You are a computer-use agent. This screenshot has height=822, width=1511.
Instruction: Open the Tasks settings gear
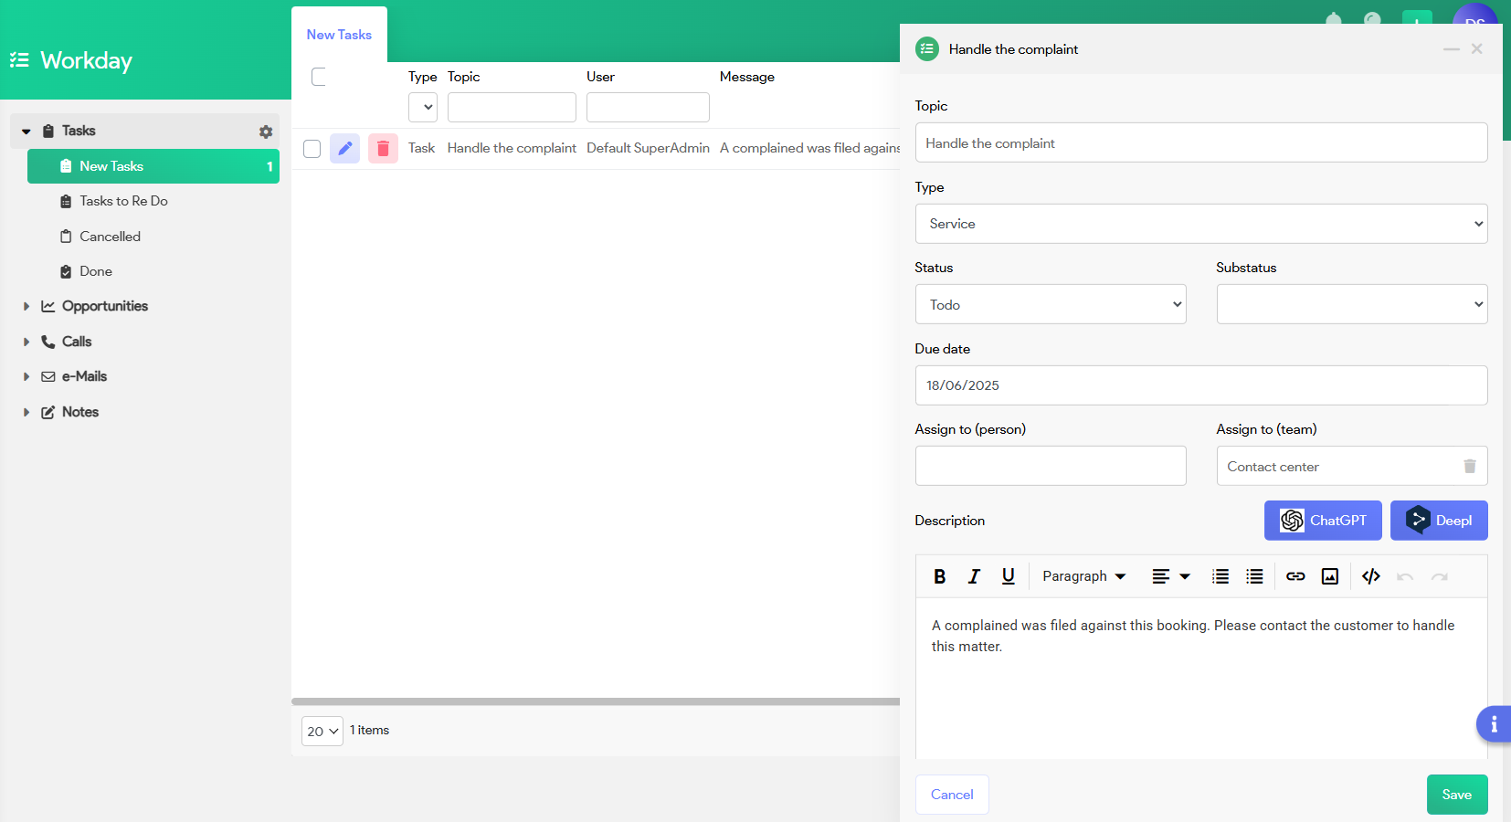coord(266,132)
